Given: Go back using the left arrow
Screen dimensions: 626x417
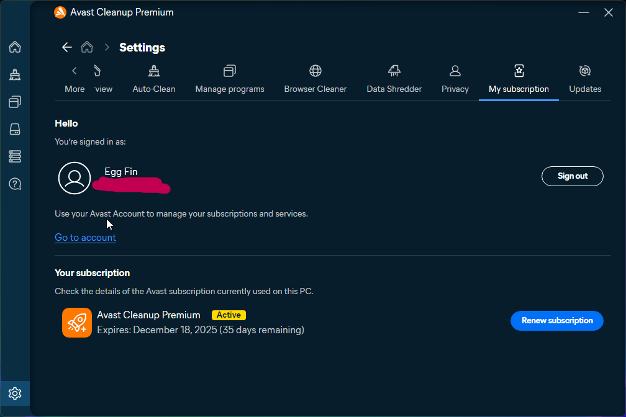Looking at the screenshot, I should pos(67,47).
